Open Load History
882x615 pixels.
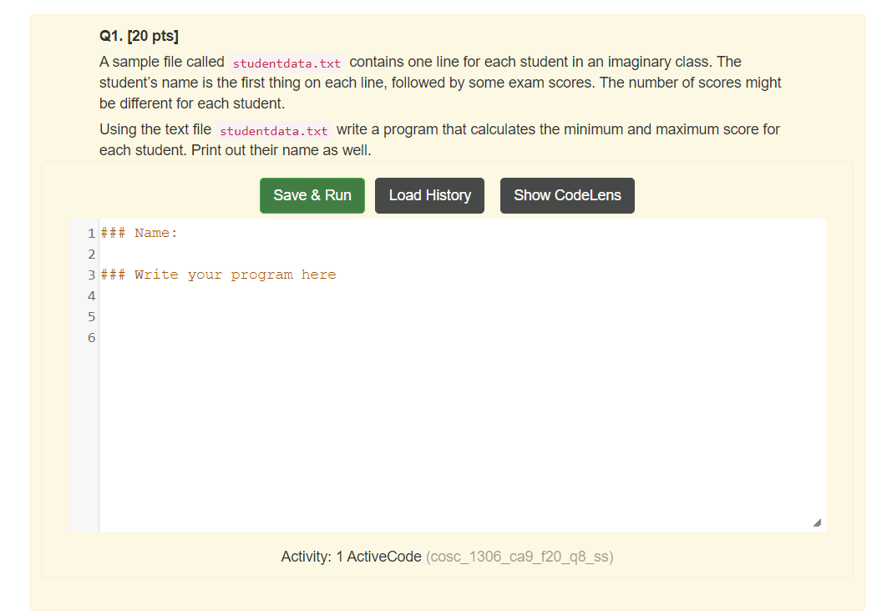(x=429, y=195)
